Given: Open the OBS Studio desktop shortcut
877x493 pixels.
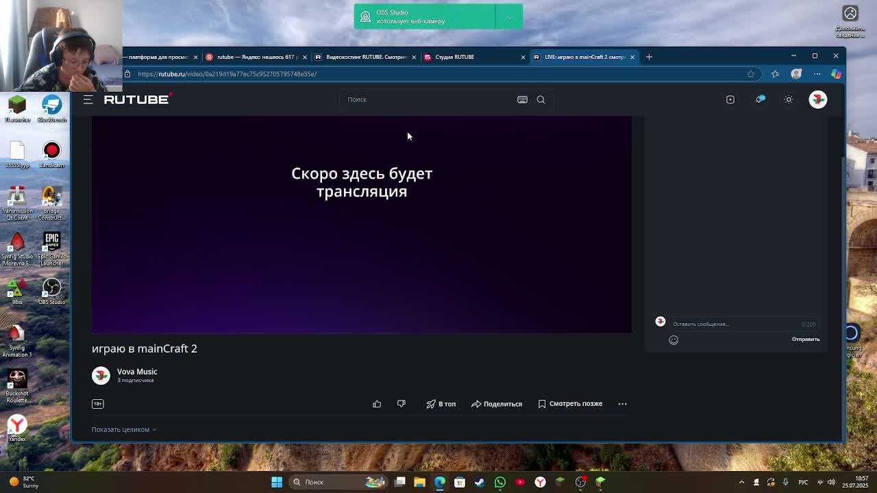Looking at the screenshot, I should (x=51, y=292).
